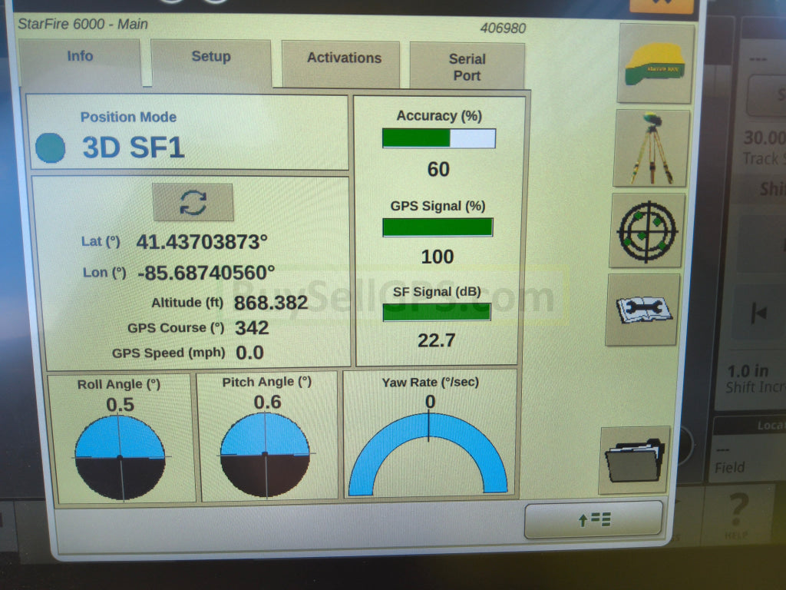Click the skip-to-start arrow in background panel
786x590 pixels.
[x=759, y=313]
